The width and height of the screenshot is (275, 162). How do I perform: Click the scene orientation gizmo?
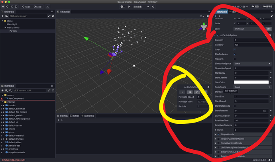(204, 27)
